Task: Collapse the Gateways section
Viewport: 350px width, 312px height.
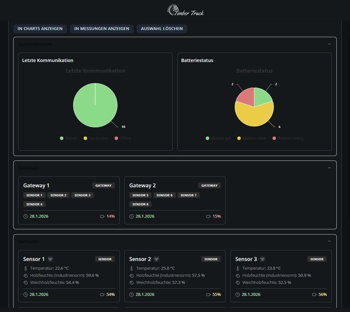Action: [x=329, y=168]
